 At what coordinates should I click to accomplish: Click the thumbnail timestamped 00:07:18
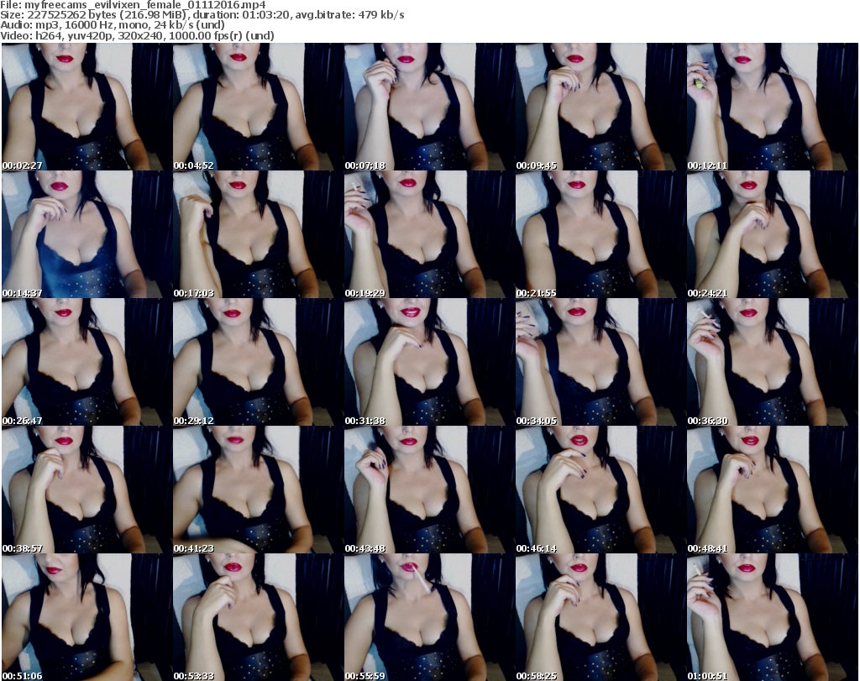tap(429, 107)
